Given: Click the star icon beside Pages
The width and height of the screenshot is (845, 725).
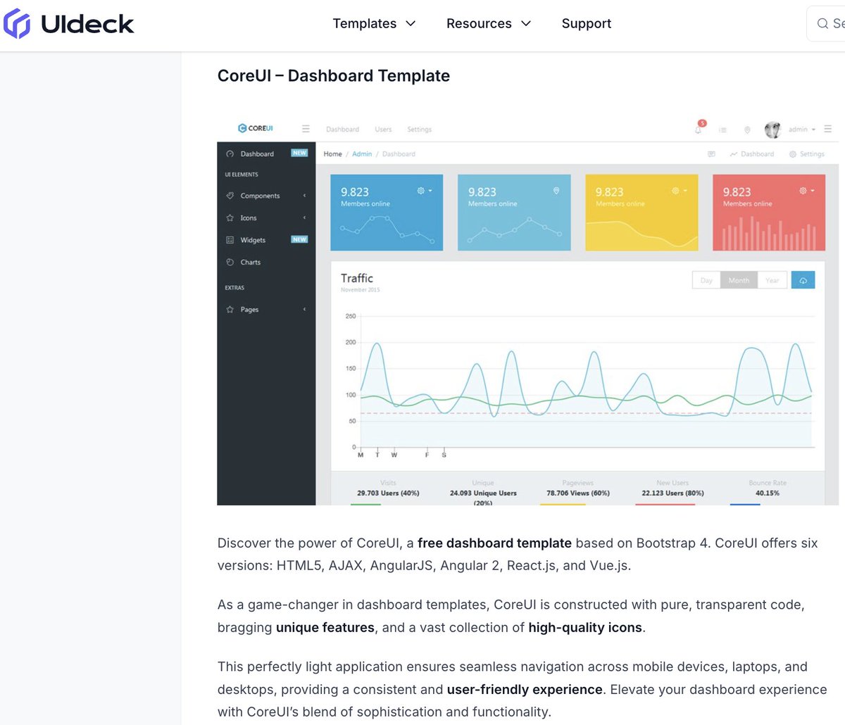Looking at the screenshot, I should click(230, 310).
